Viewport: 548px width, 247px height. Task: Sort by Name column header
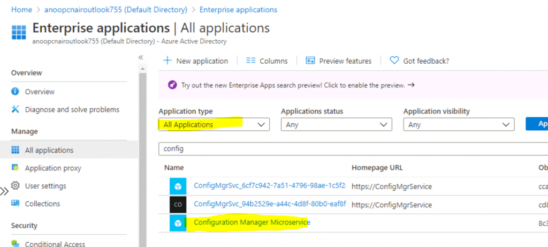click(x=174, y=168)
